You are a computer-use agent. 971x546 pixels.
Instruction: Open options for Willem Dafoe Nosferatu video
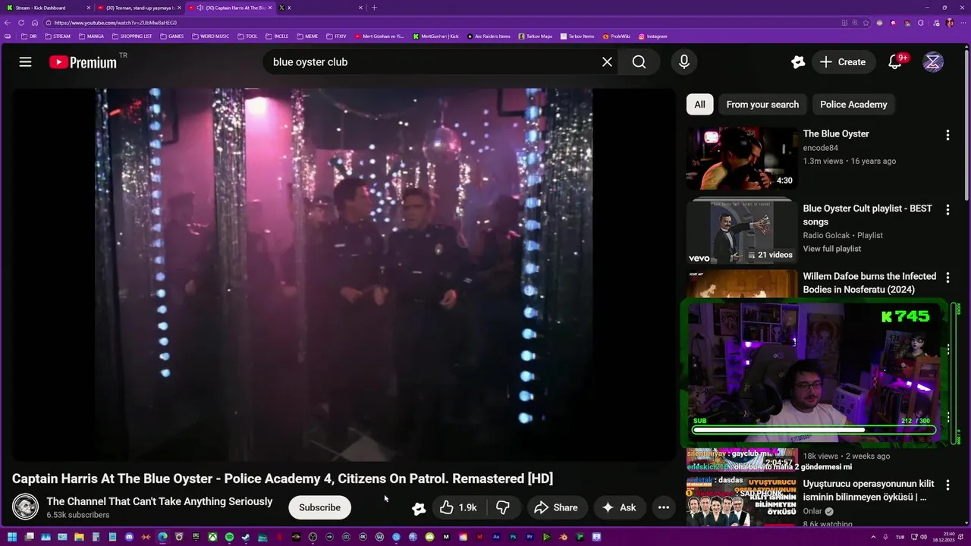pyautogui.click(x=947, y=278)
